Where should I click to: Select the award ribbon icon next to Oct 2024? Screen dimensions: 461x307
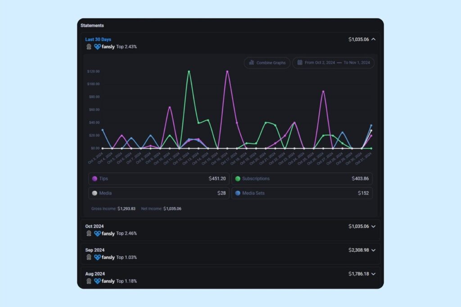point(89,233)
